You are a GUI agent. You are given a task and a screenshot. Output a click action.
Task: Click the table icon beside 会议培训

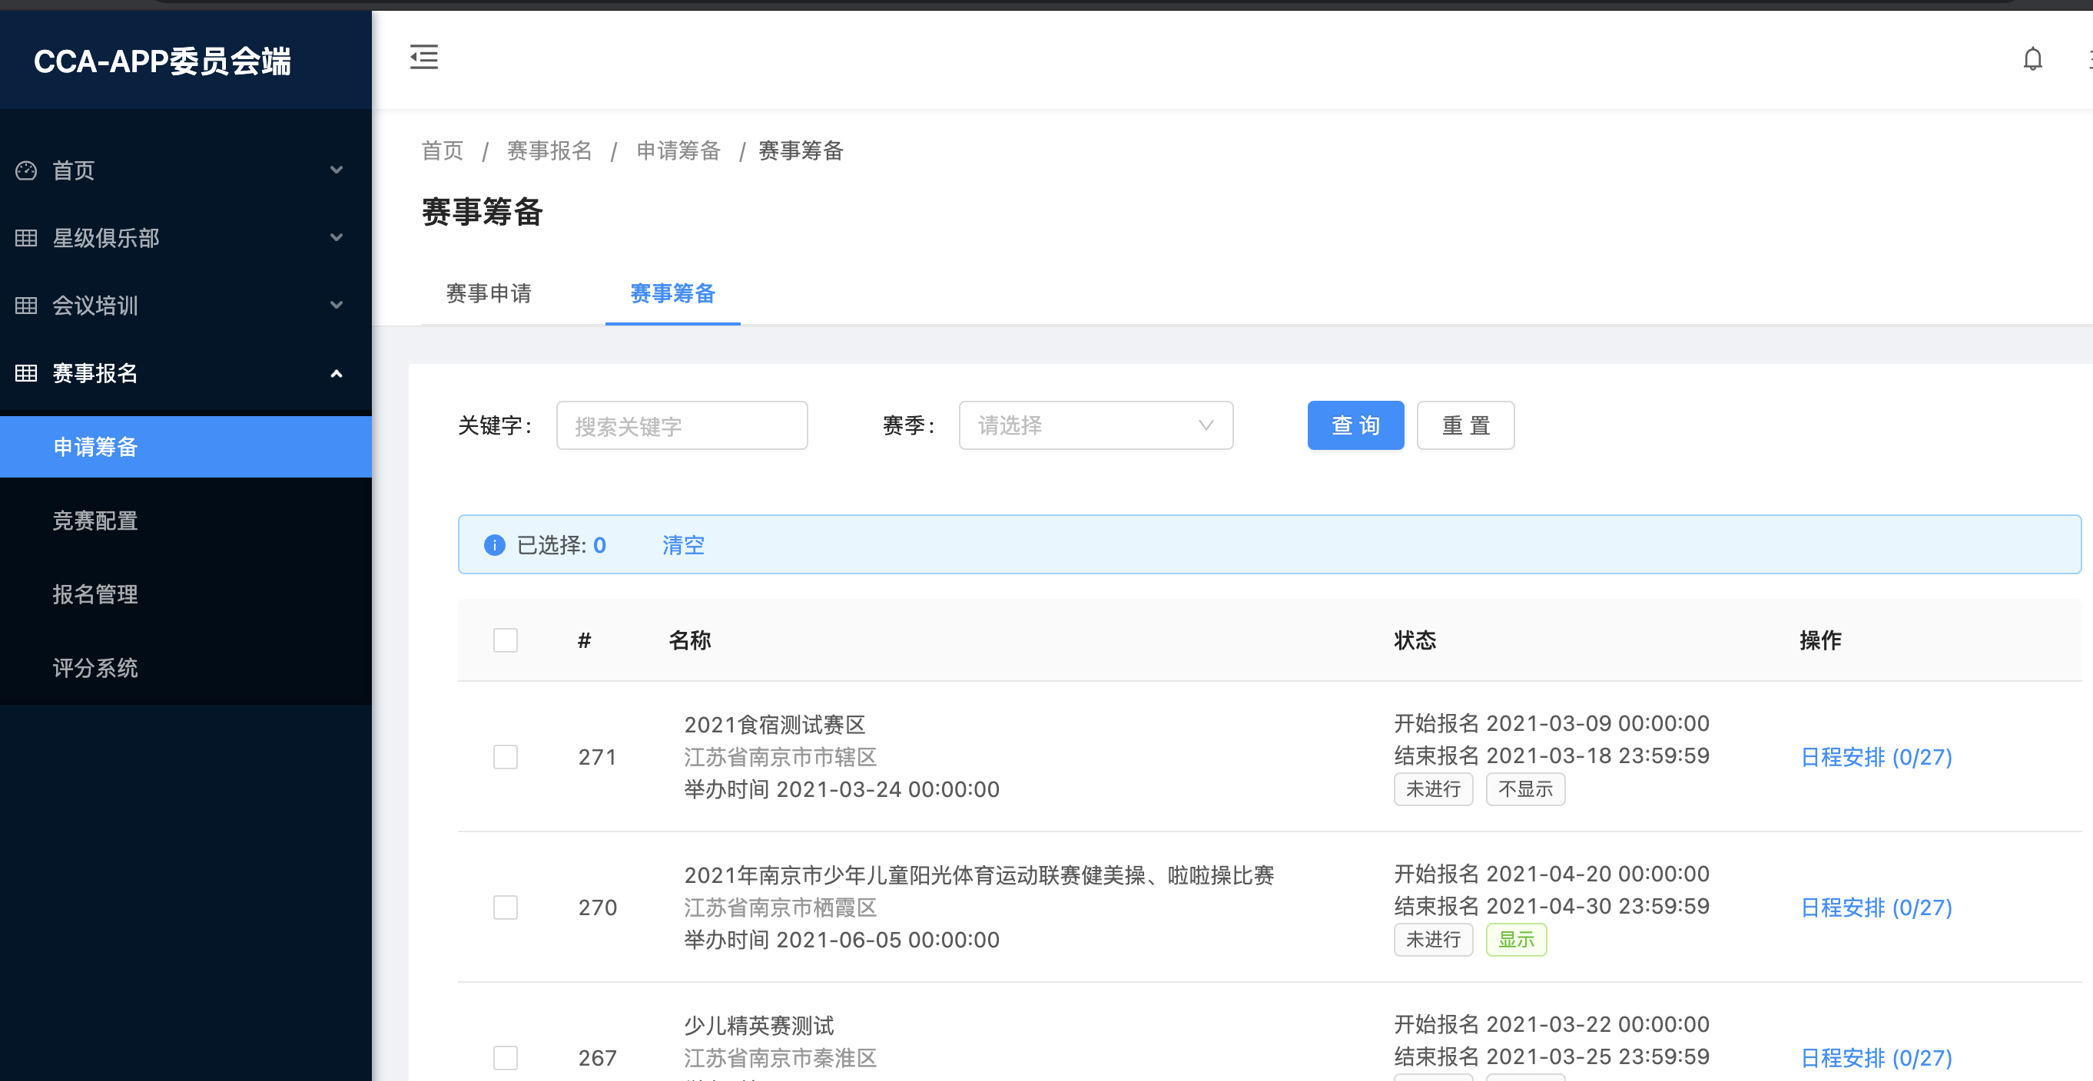(26, 305)
